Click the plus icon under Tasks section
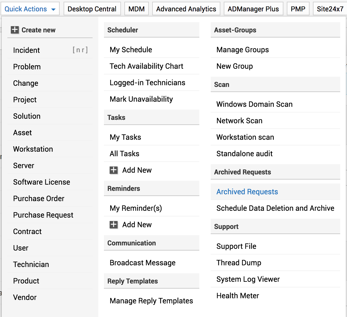 pyautogui.click(x=114, y=170)
